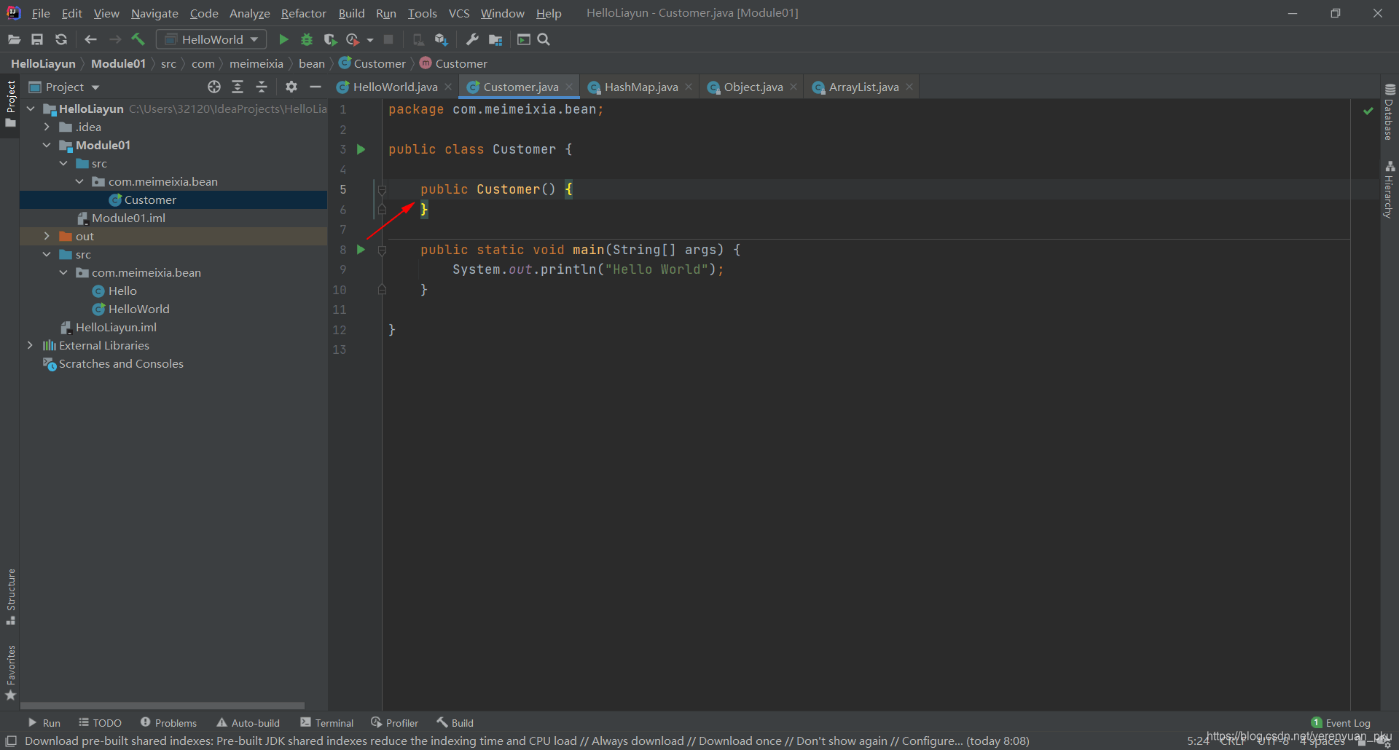Toggle the Hierarchy tool window stripe

1390,189
